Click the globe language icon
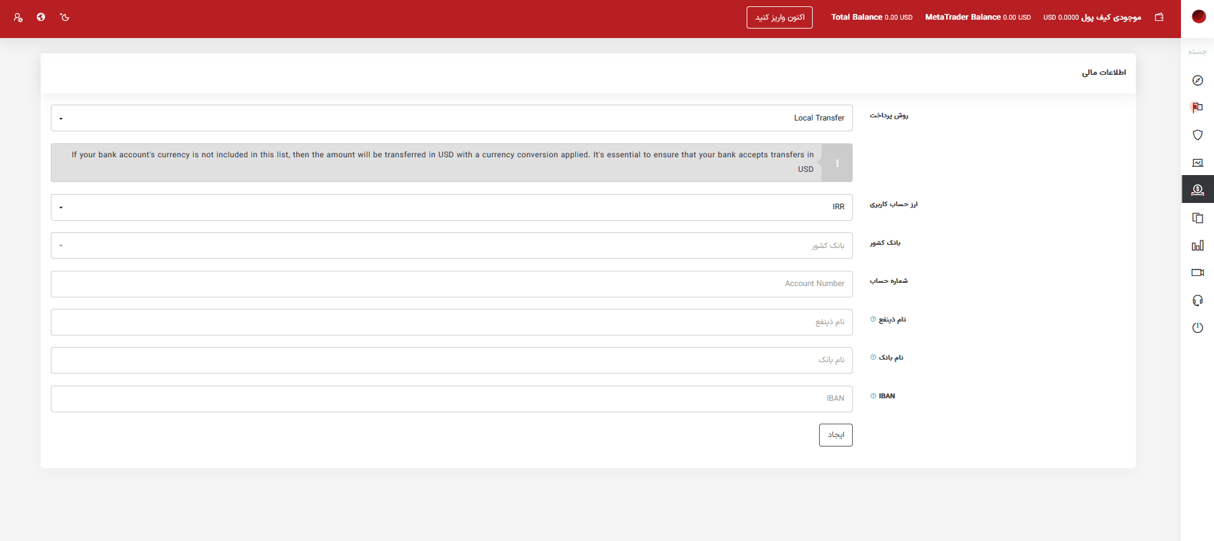 (41, 17)
